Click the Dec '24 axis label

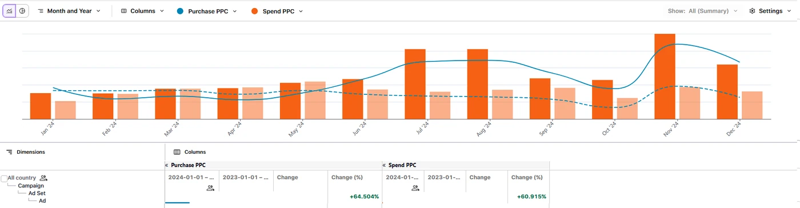[x=734, y=129]
